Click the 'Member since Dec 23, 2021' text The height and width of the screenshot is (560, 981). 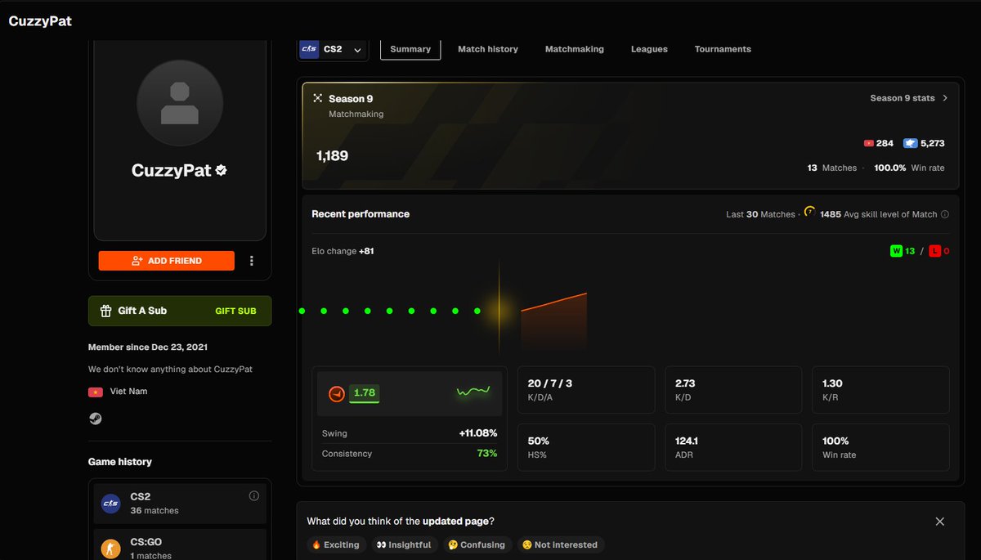click(x=147, y=347)
